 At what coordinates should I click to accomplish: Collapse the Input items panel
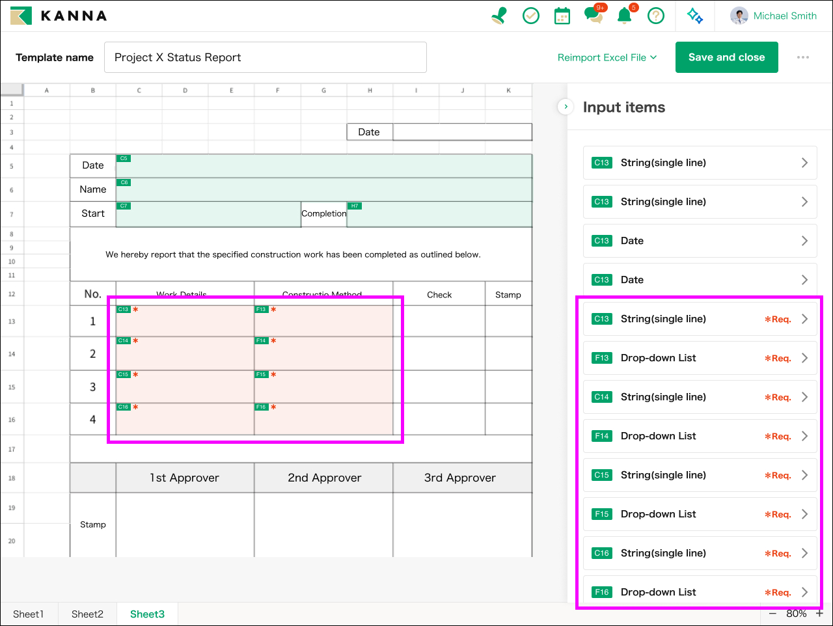point(566,107)
